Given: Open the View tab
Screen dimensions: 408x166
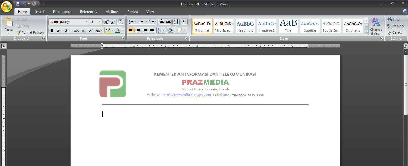Looking at the screenshot, I should click(150, 12).
